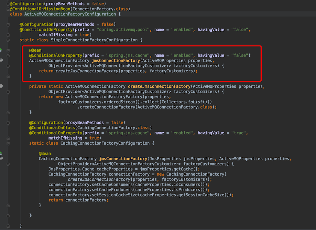Click the fold end marker at the final closing brace
The width and height of the screenshot is (316, 230).
tap(8, 226)
